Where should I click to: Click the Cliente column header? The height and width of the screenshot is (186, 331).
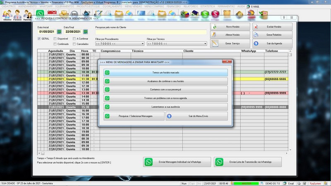pos(188,51)
